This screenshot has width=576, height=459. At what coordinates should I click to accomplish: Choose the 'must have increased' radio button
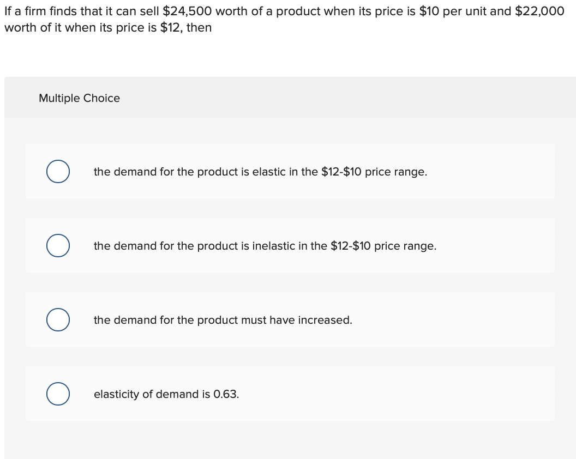(58, 320)
